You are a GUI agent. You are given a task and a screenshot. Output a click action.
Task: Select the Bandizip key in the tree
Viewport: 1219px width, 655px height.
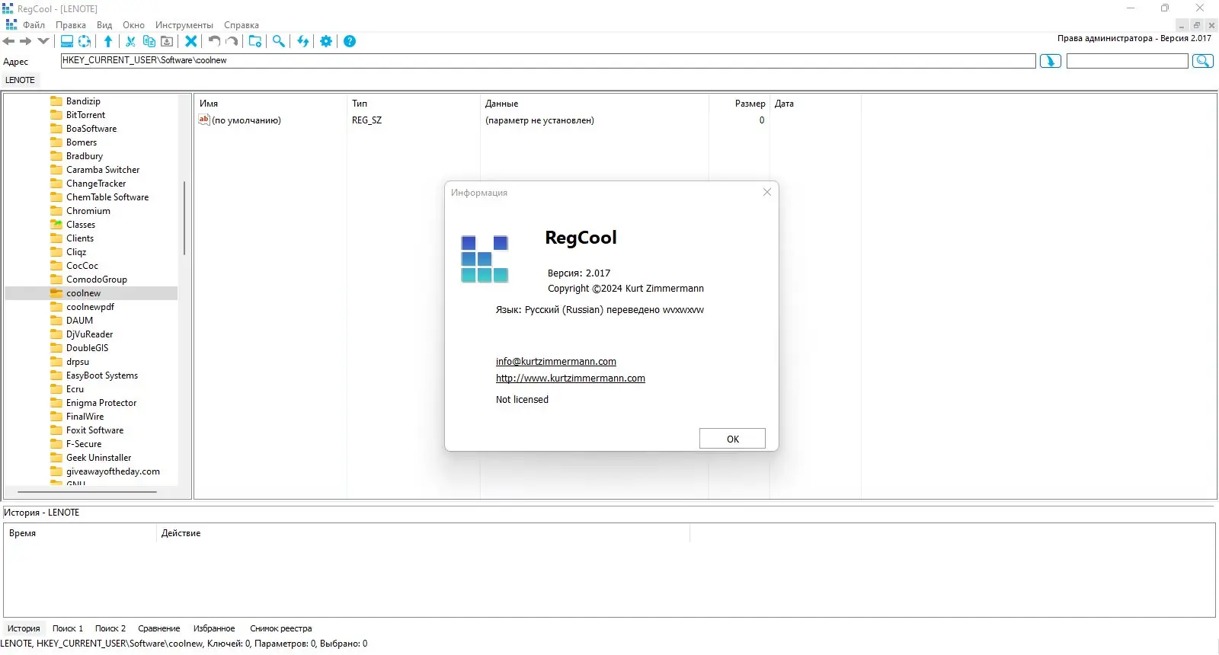[x=83, y=101]
